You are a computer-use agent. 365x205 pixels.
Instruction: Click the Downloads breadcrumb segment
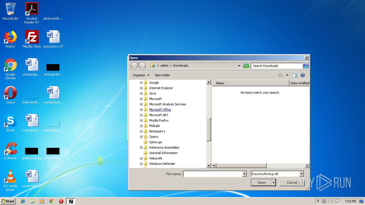[x=181, y=65]
